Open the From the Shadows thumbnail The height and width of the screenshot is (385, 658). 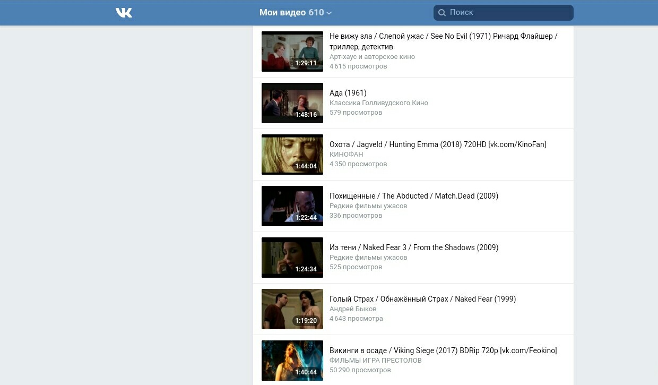tap(292, 258)
